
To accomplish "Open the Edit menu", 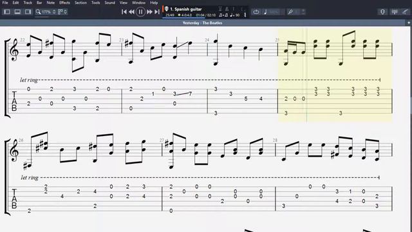I will (x=15, y=3).
